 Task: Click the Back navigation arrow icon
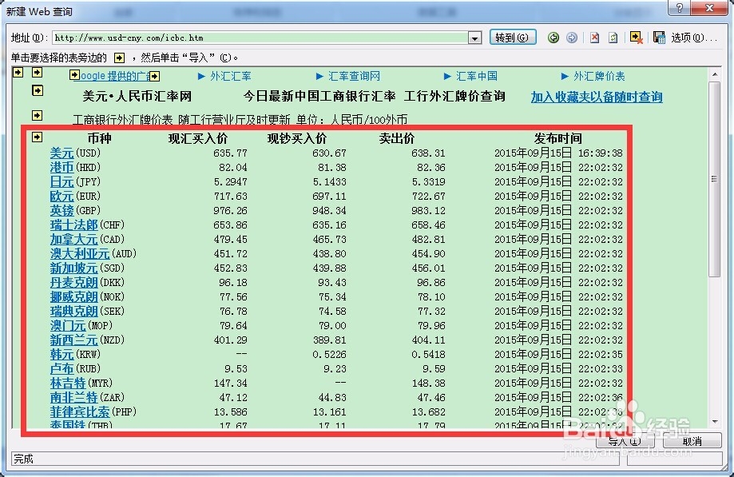pyautogui.click(x=553, y=38)
